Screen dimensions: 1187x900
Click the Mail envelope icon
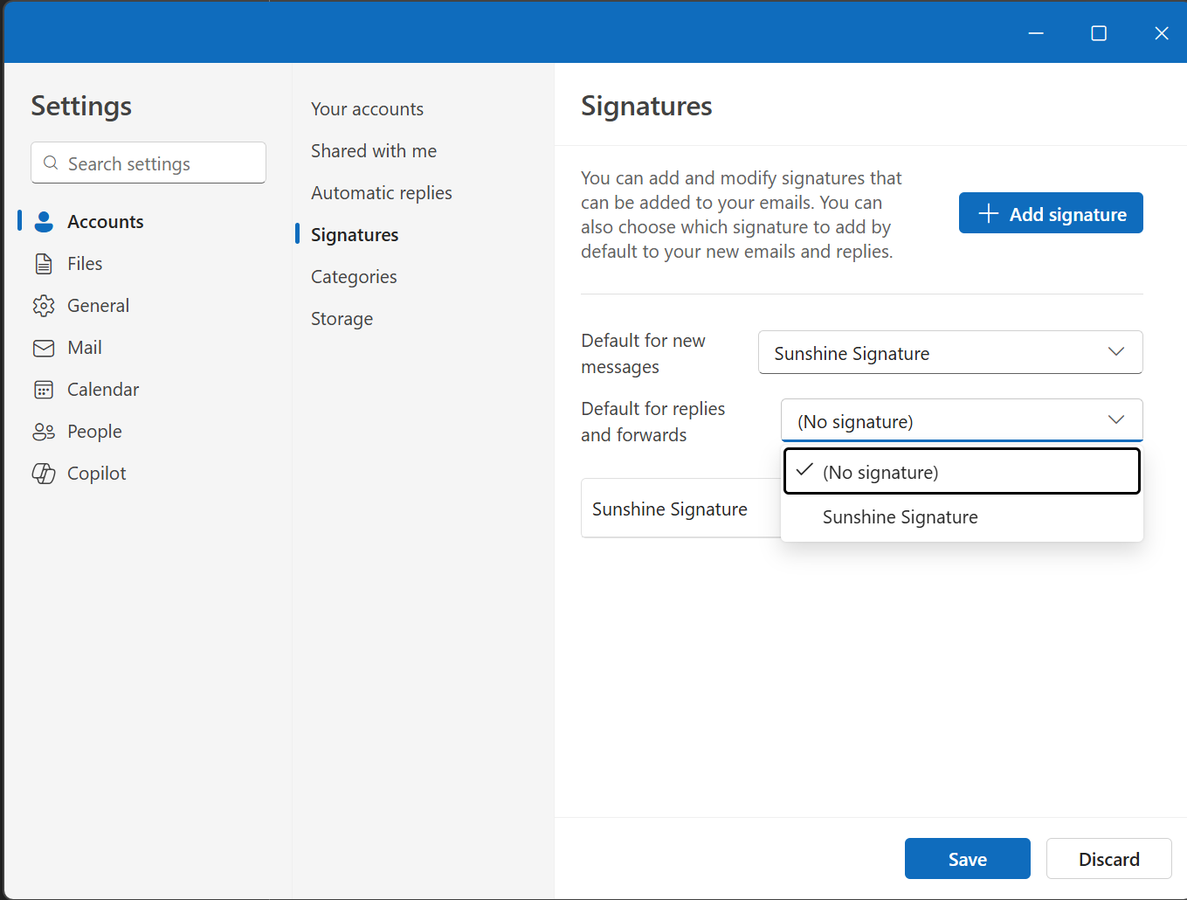44,348
